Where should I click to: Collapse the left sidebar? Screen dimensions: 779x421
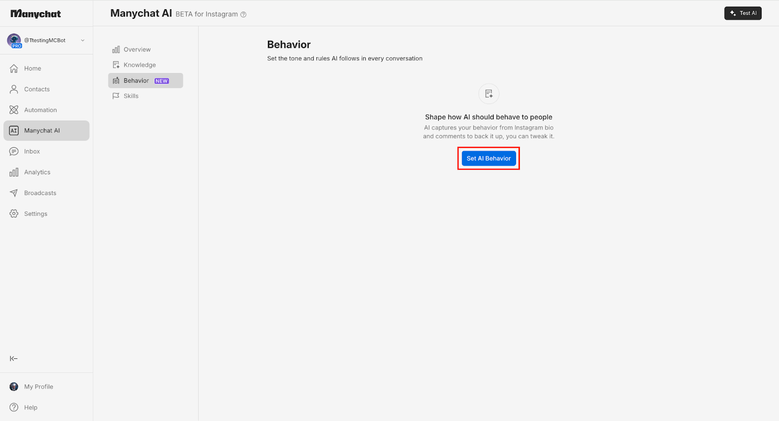pyautogui.click(x=14, y=359)
